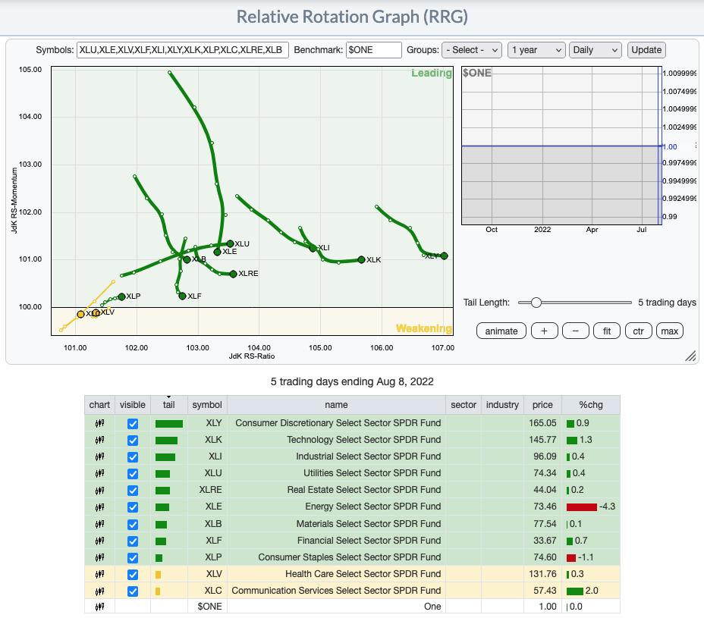The height and width of the screenshot is (618, 704).
Task: Click the XLU endpoint dot on graph
Action: pyautogui.click(x=230, y=243)
